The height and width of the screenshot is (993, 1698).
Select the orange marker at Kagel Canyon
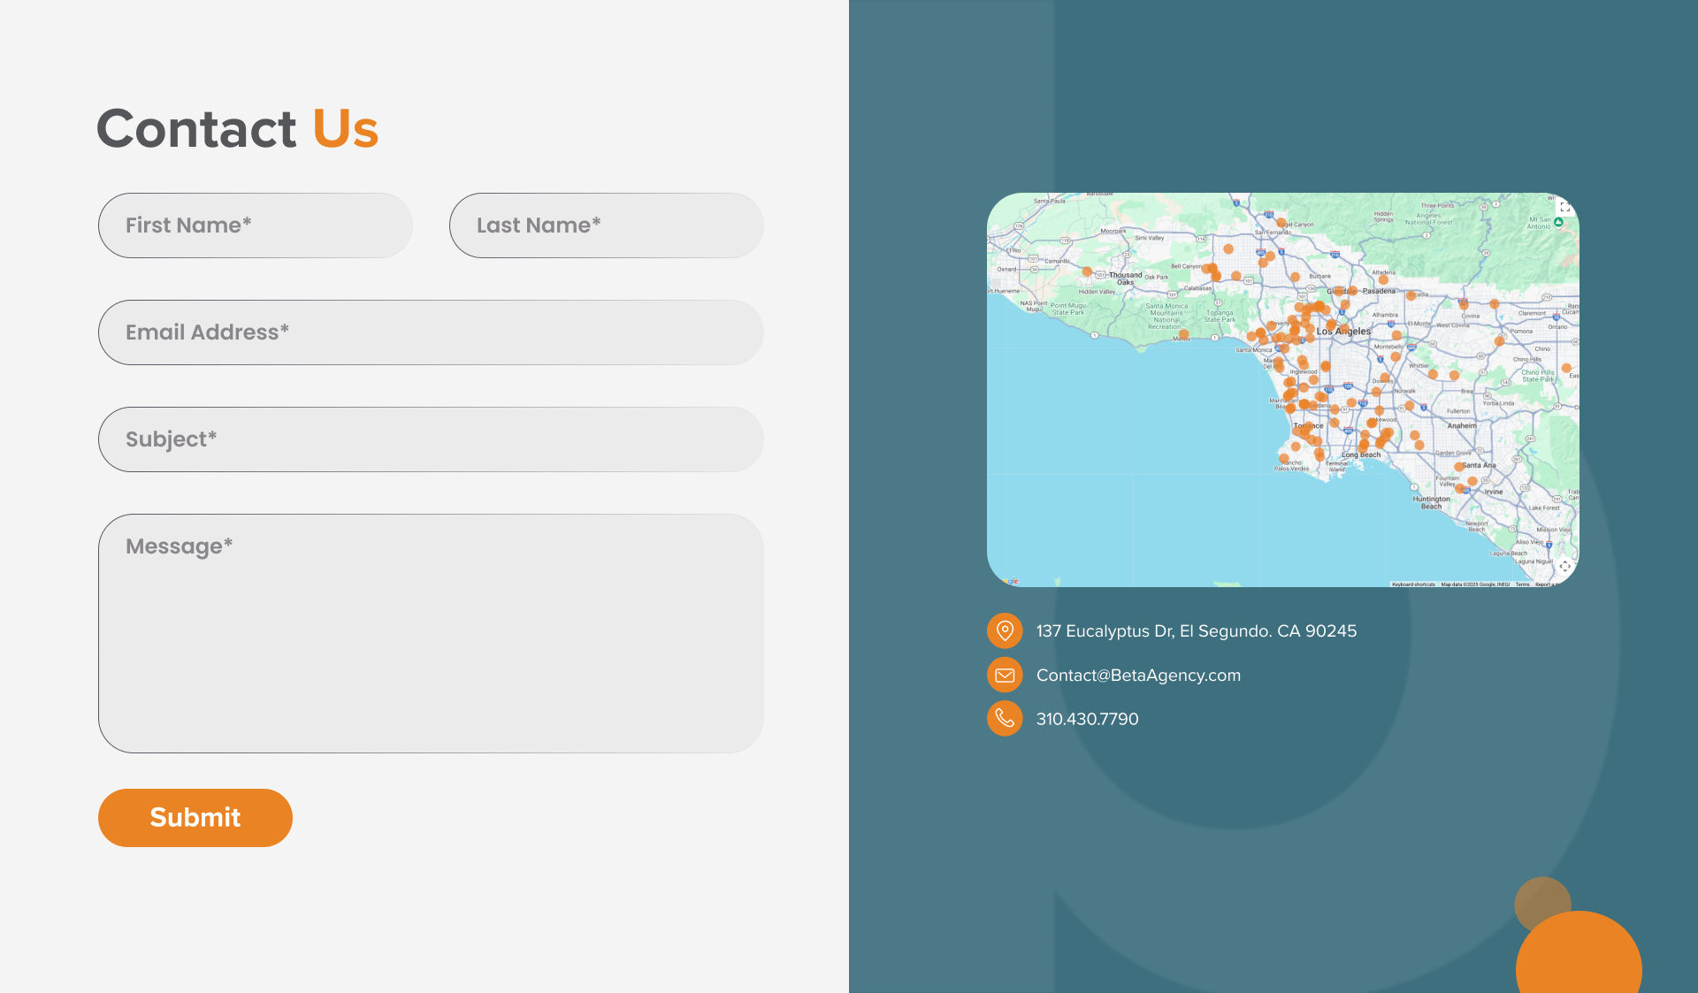[1281, 223]
